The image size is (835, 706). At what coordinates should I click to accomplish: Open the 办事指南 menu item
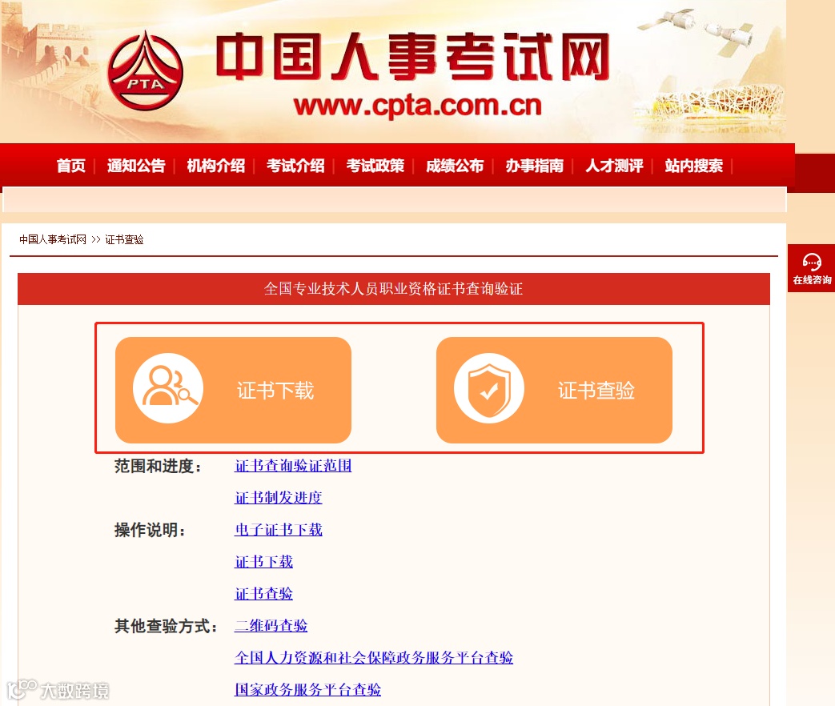(535, 166)
